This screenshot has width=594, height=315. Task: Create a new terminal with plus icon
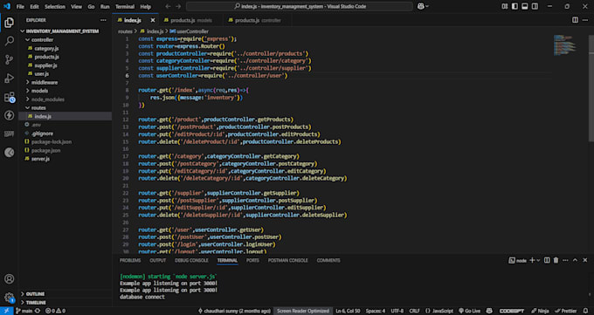coord(532,260)
